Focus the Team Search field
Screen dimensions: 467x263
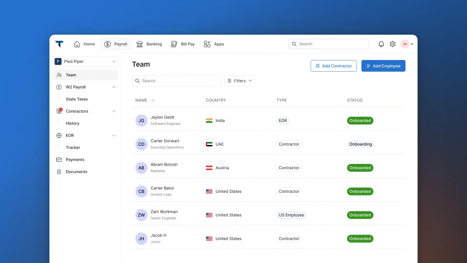pos(177,81)
